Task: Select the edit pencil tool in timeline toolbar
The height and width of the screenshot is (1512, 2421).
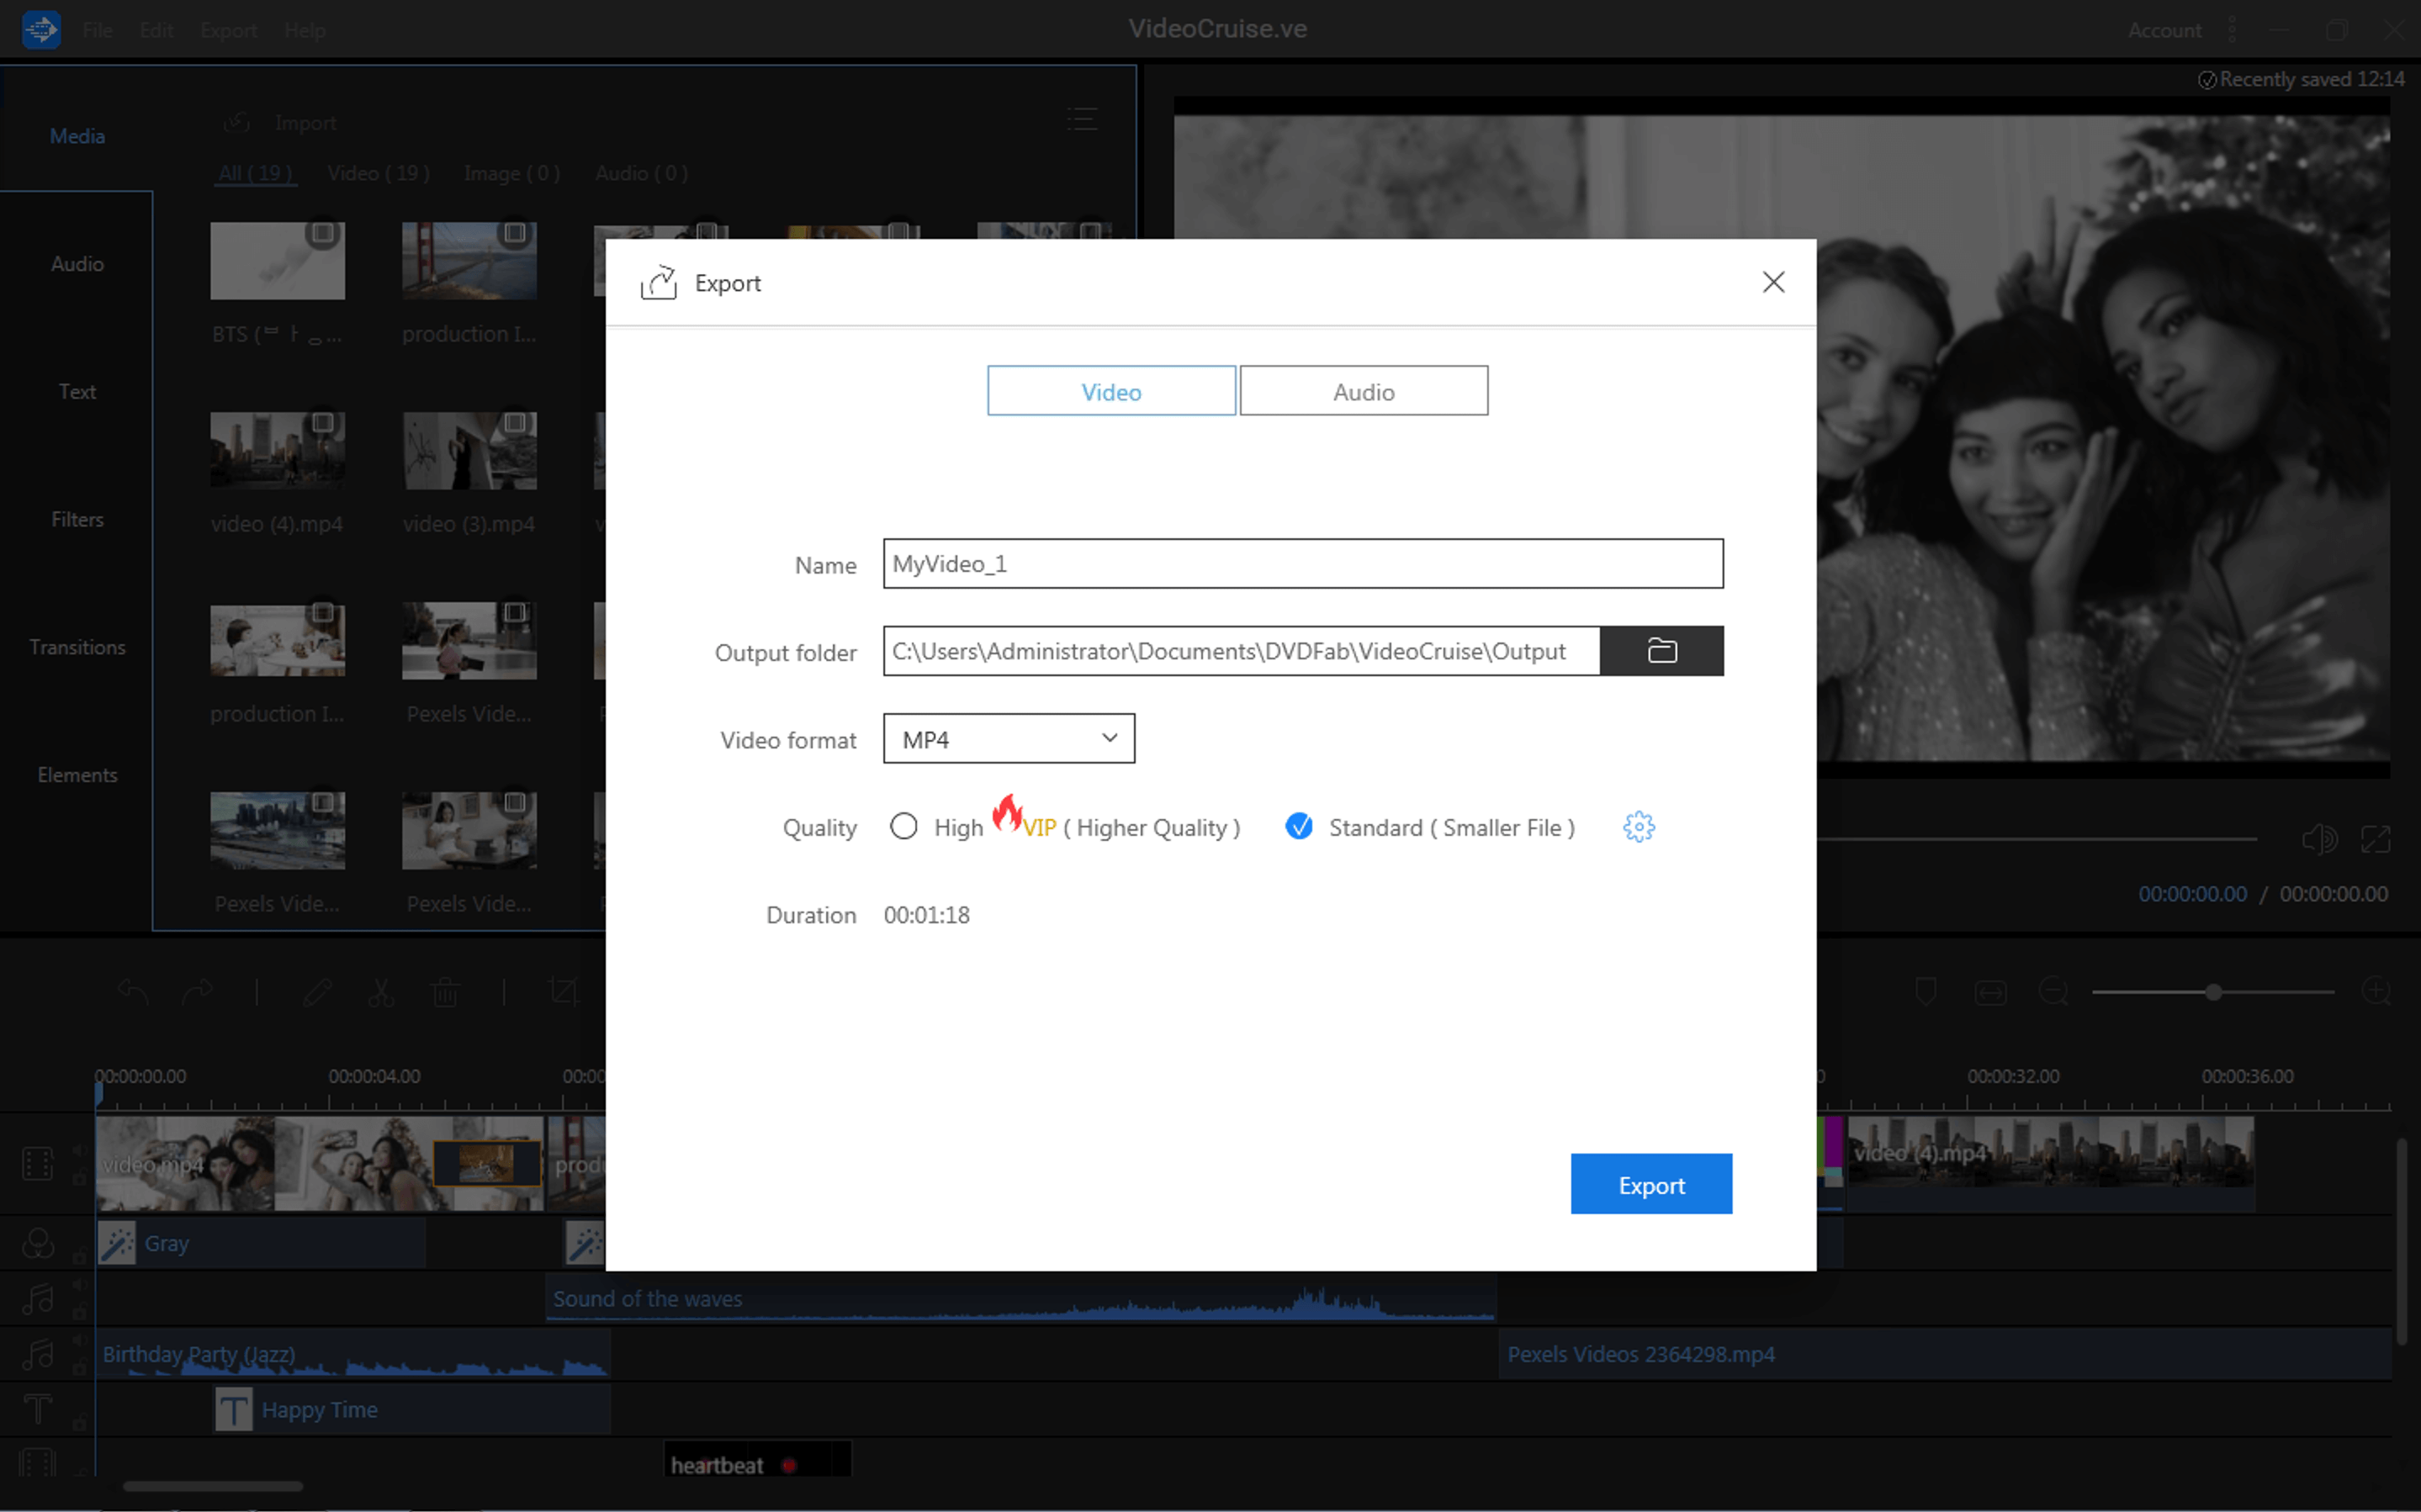Action: point(318,992)
